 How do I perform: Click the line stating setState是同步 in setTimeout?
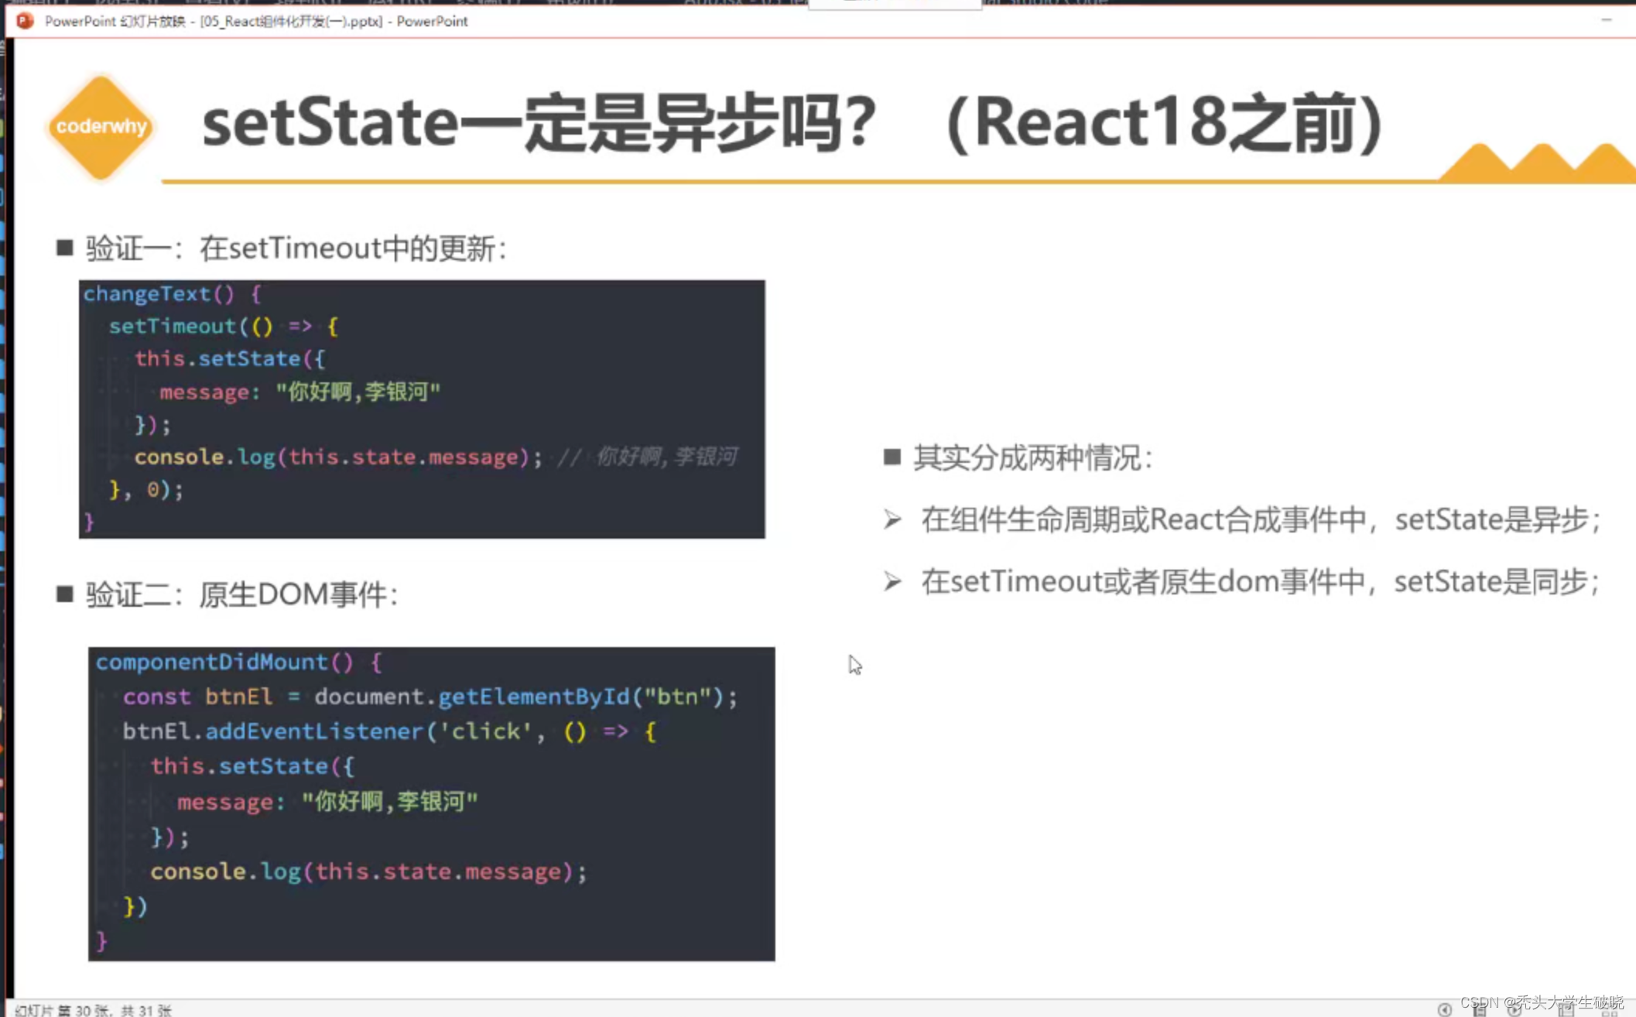click(1260, 582)
